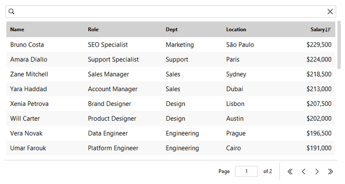345x184 pixels.
Task: Go to the first page
Action: 290,172
